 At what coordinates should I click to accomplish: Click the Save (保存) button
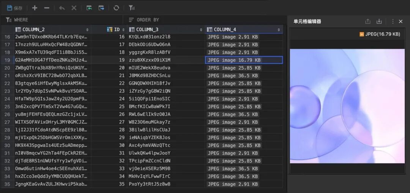14,8
